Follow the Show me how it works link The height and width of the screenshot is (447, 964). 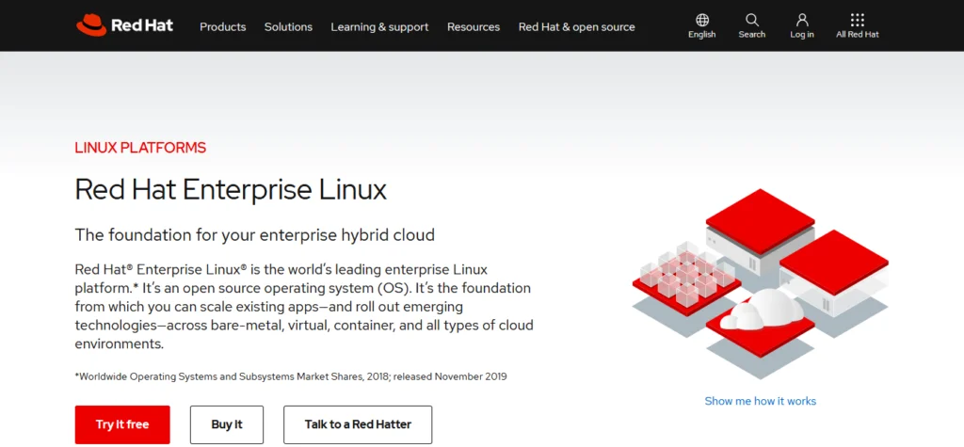pyautogui.click(x=761, y=401)
